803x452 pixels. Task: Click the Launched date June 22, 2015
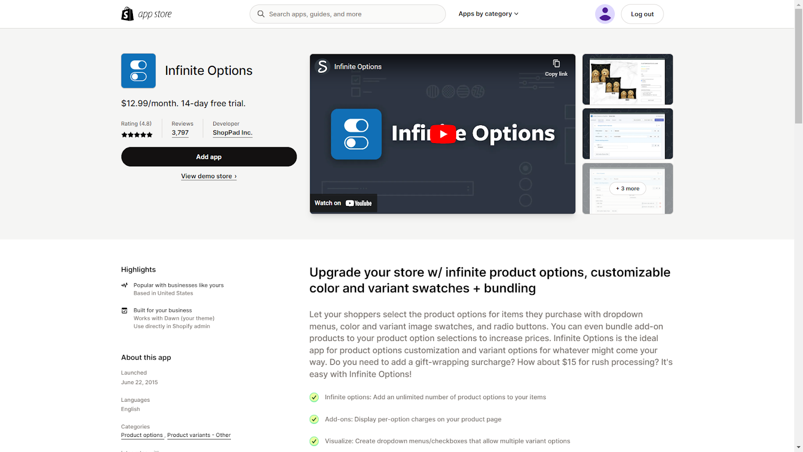tap(140, 382)
